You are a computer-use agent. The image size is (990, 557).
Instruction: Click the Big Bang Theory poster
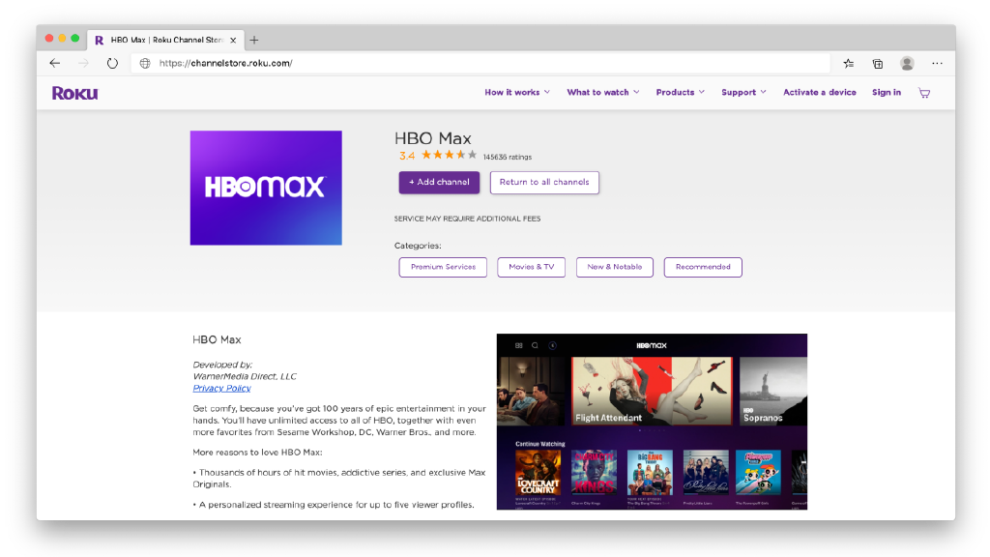650,473
